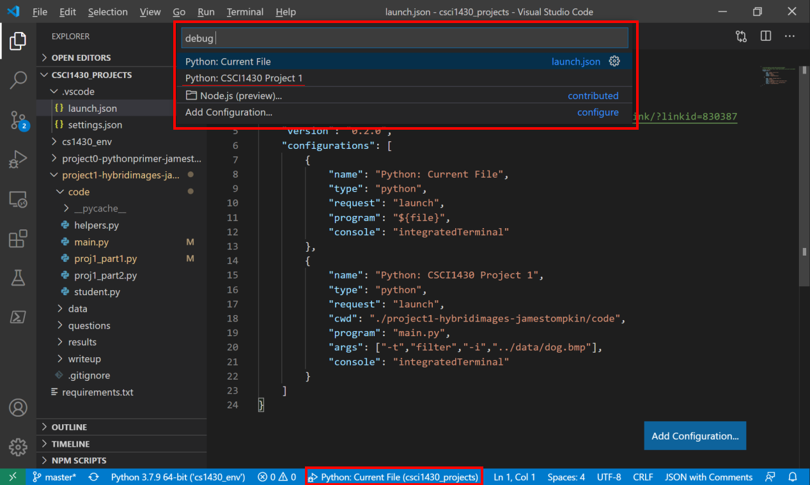Open the Run menu

pos(206,12)
